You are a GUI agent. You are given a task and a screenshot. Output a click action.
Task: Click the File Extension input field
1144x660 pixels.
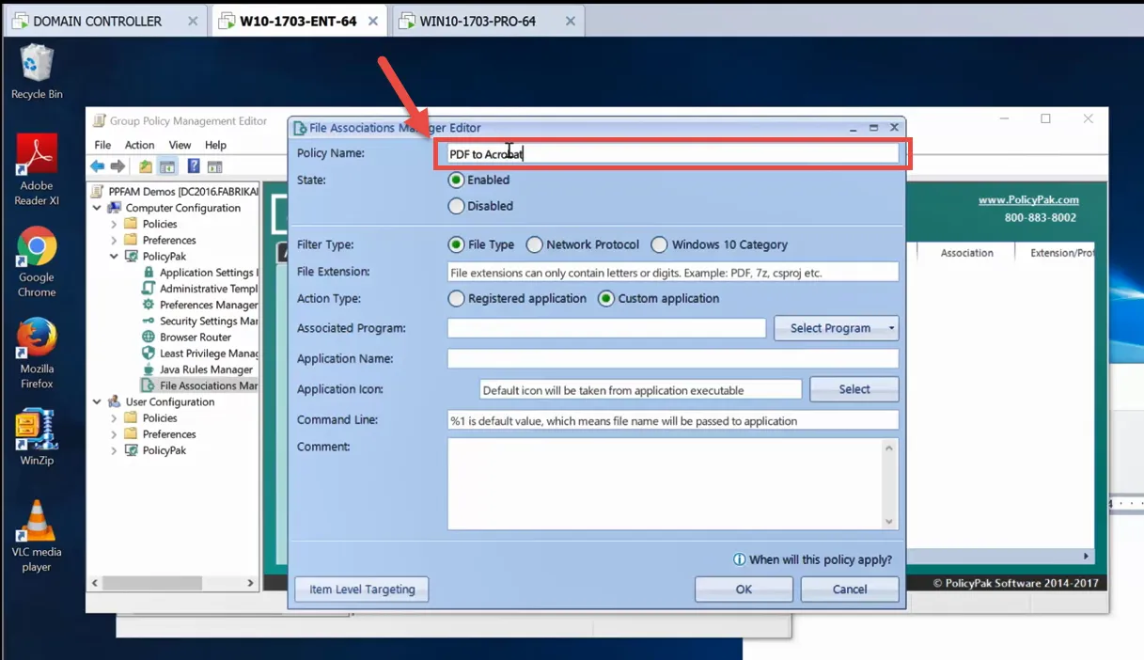(673, 272)
